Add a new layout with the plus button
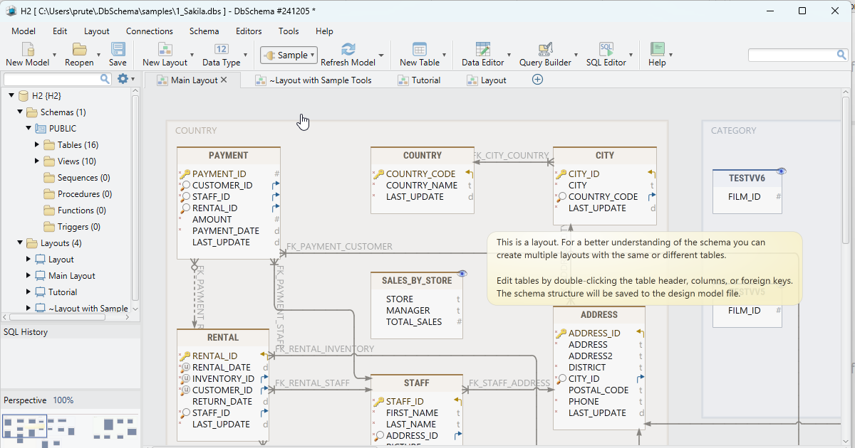 [537, 80]
